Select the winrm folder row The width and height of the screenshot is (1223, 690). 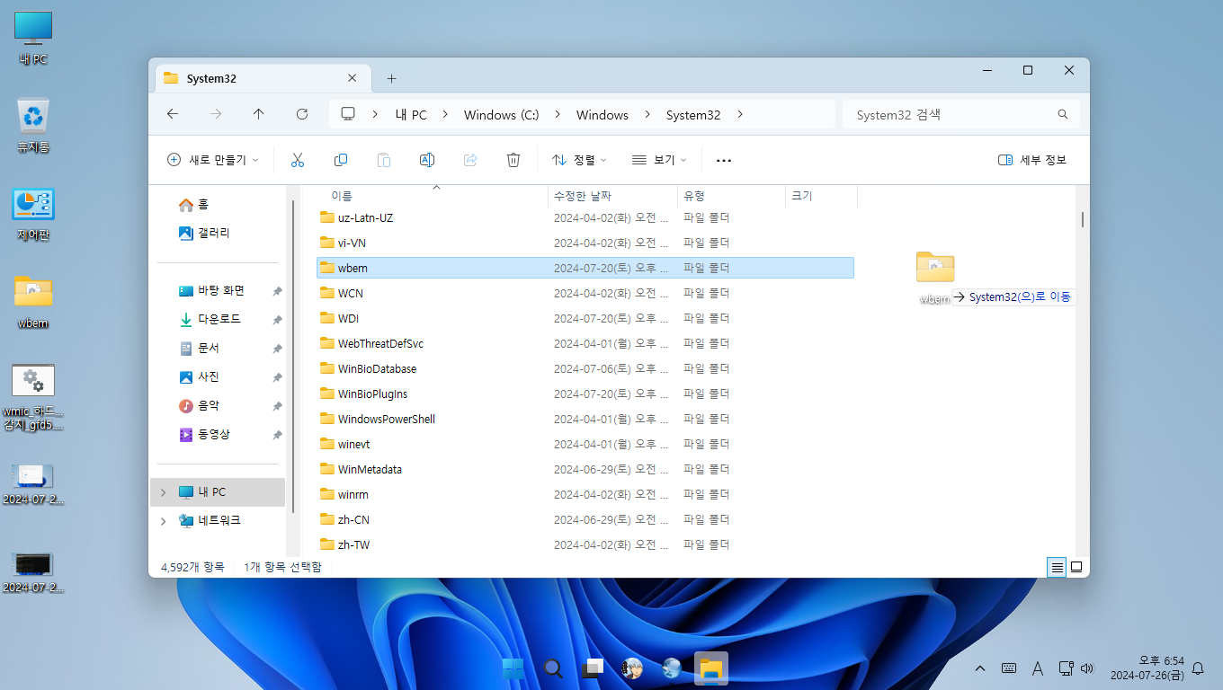point(585,494)
